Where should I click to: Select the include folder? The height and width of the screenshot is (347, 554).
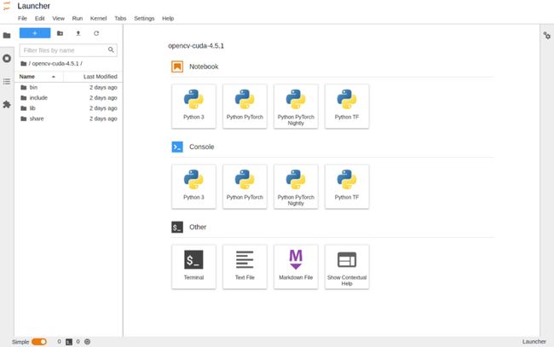pyautogui.click(x=68, y=98)
